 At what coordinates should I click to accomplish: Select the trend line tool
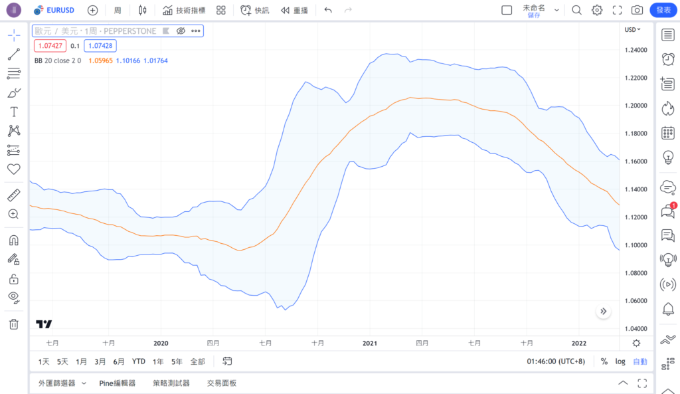pos(13,54)
